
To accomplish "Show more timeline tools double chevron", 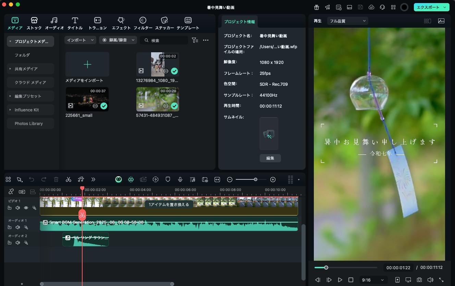I will (x=93, y=179).
